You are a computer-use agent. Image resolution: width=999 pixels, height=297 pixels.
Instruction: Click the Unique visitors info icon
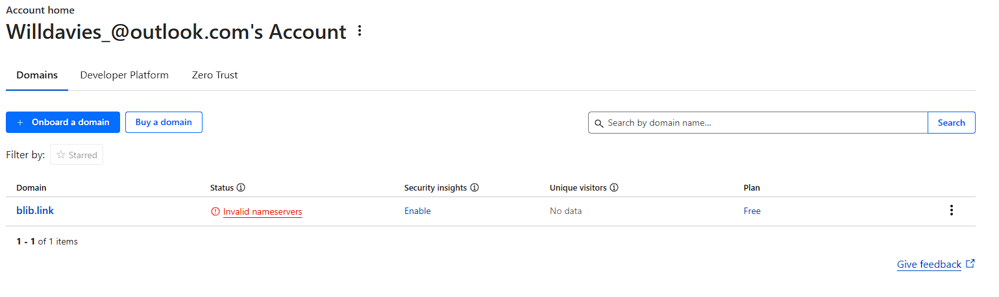point(614,188)
